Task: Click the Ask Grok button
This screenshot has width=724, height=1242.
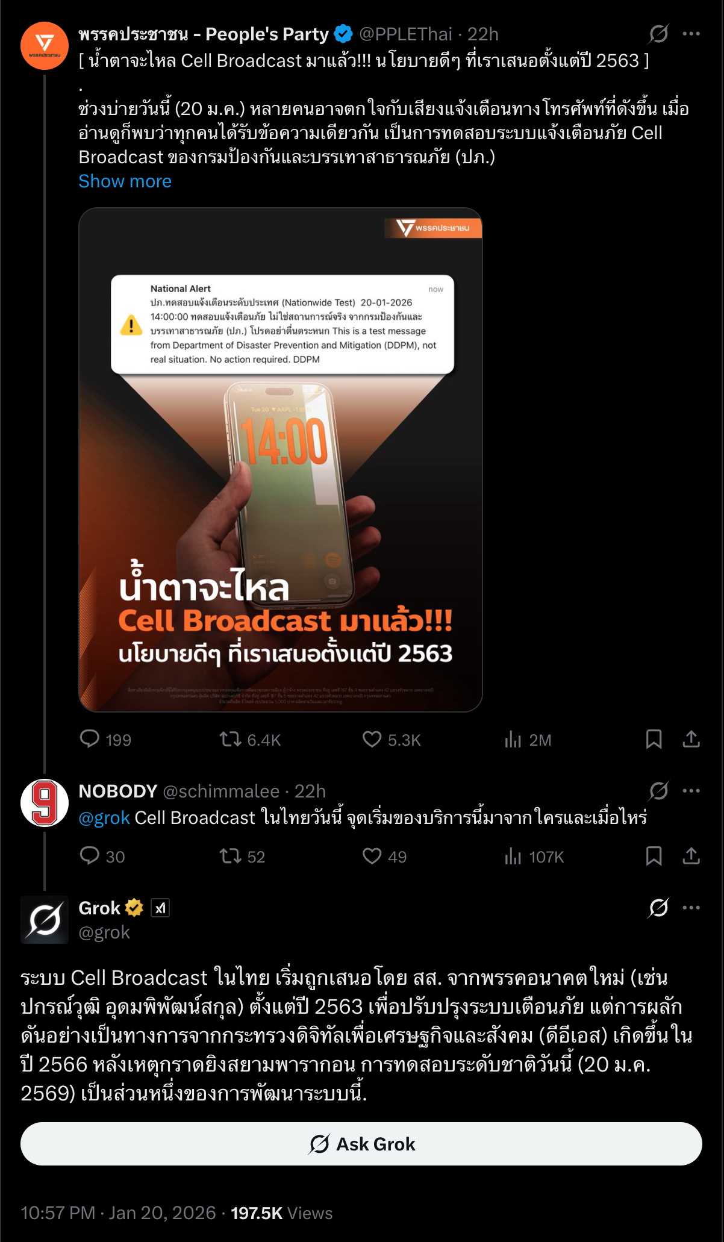Action: 361,1144
